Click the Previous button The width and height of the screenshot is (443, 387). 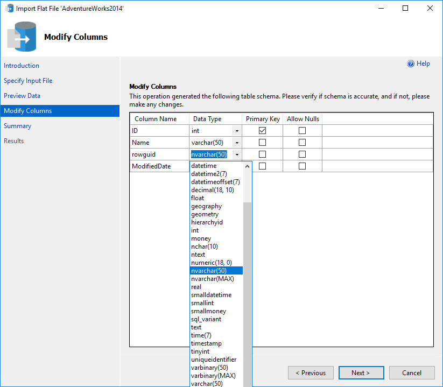[x=310, y=373]
